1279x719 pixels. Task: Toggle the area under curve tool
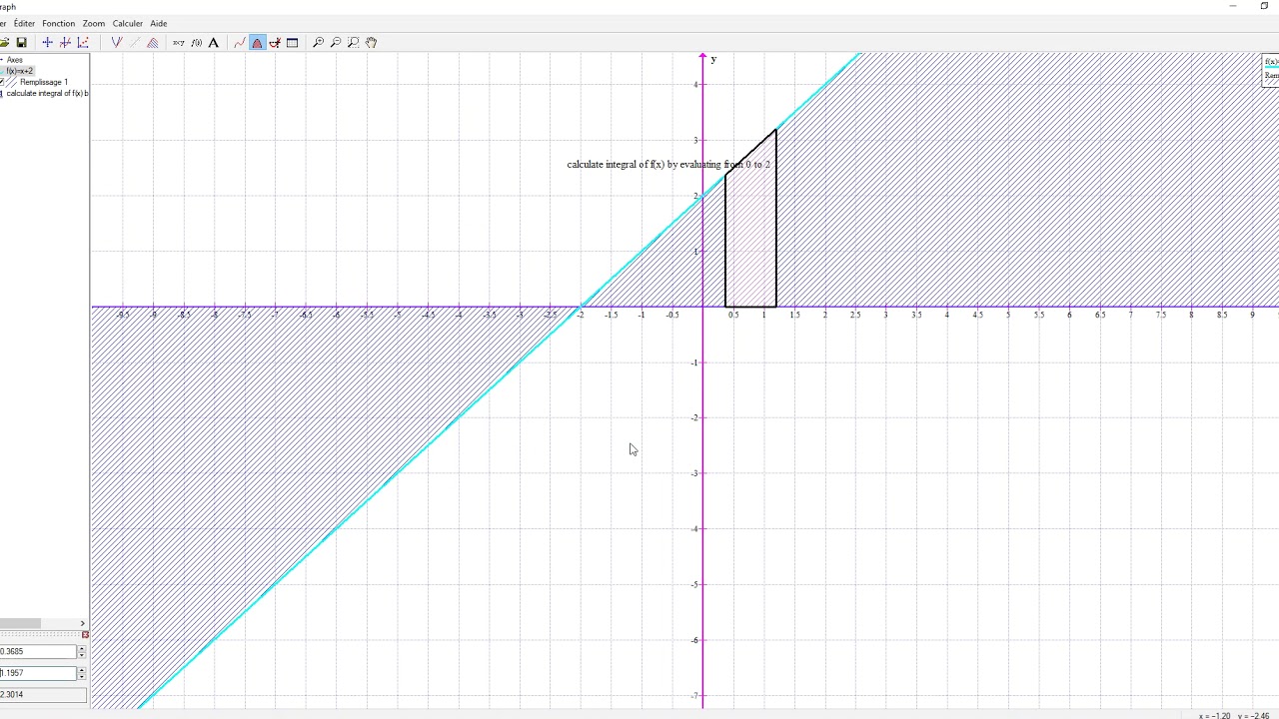point(258,42)
